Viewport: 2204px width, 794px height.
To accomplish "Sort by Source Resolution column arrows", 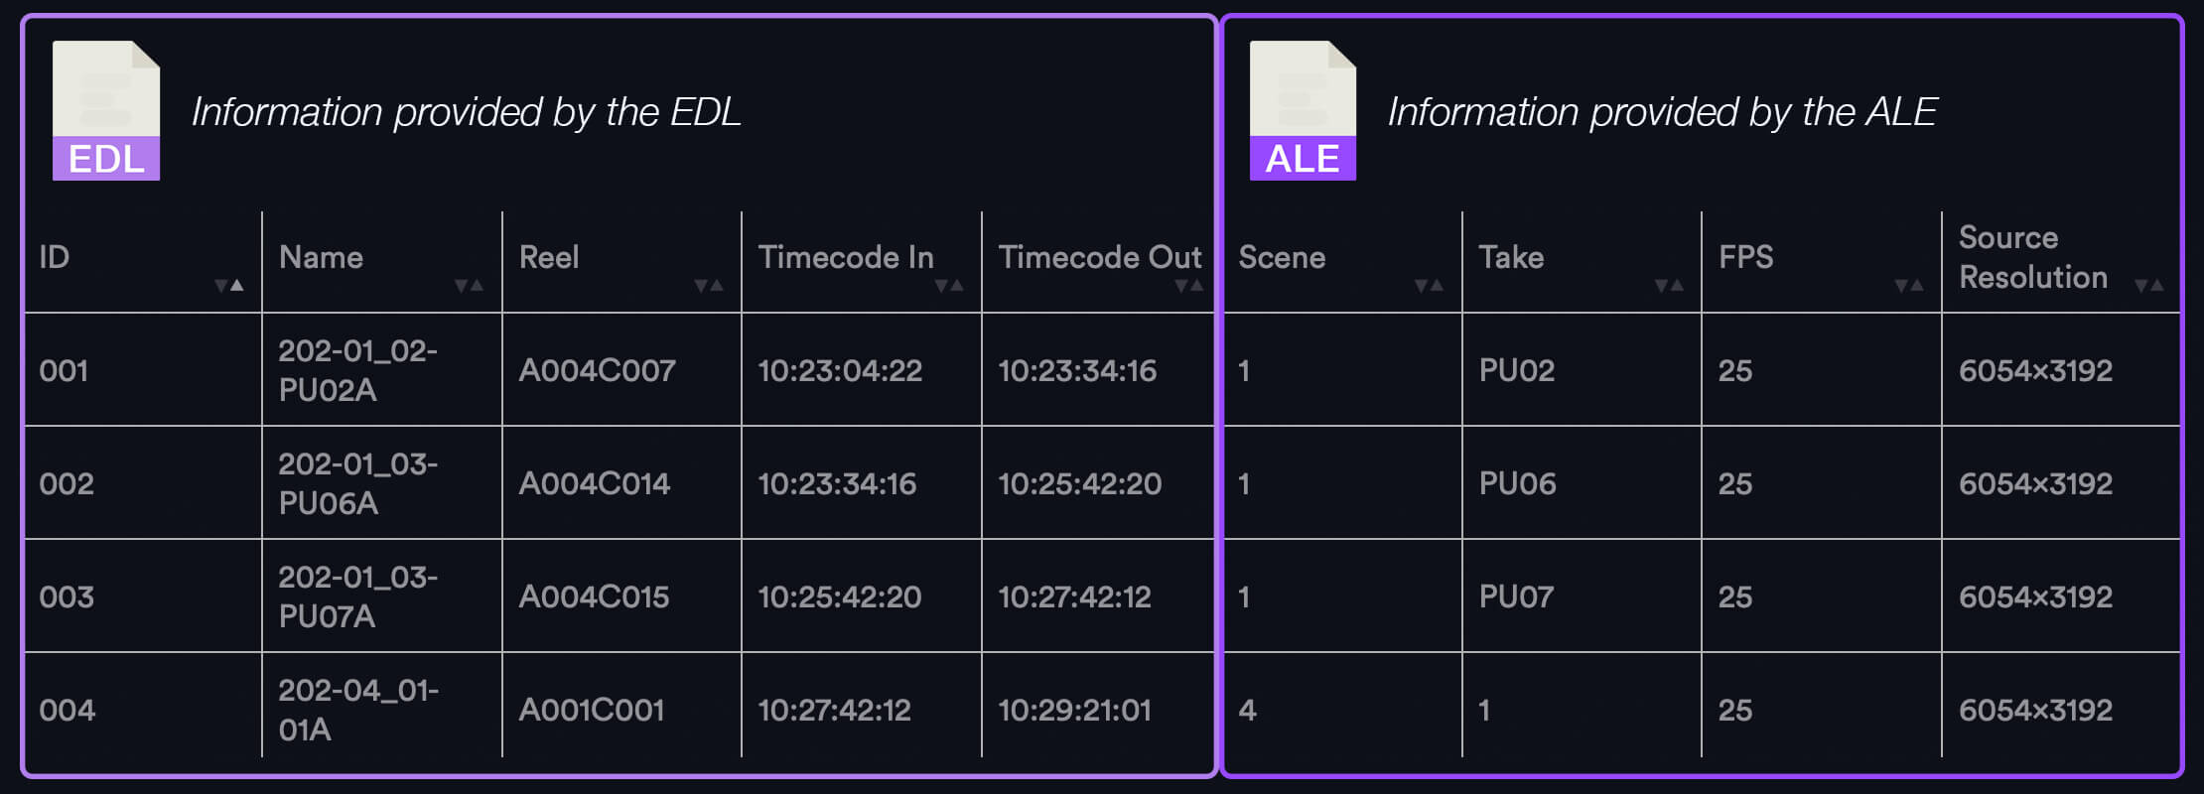I will coord(2149,286).
